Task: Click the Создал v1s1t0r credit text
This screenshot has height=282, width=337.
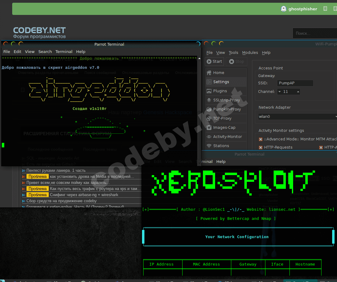Action: click(89, 109)
